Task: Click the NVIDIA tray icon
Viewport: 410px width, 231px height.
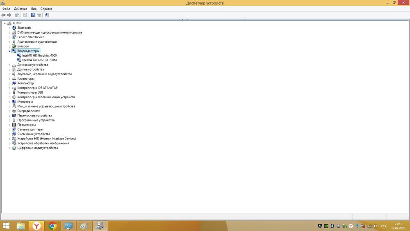Action: (x=326, y=226)
